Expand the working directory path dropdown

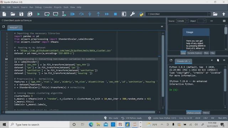click(209, 14)
